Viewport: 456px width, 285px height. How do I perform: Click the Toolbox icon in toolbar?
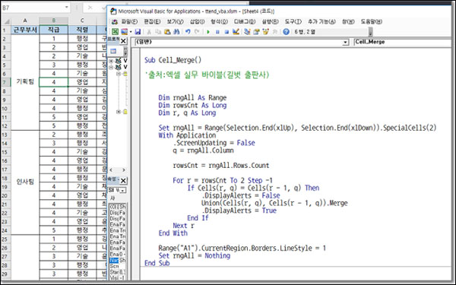pos(274,32)
